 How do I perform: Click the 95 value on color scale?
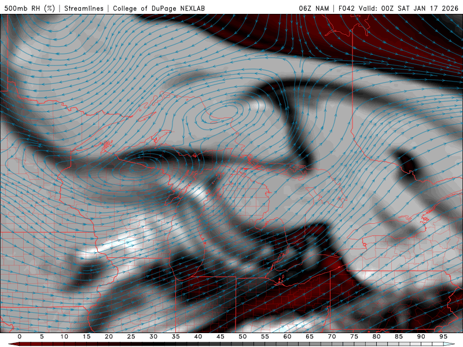tap(443, 337)
